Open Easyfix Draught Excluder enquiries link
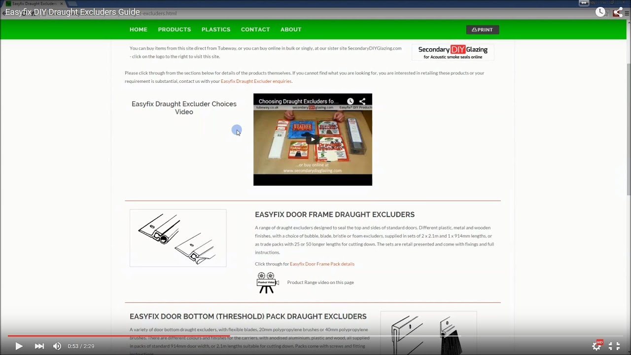Screen dimensions: 631x355 (x=256, y=81)
